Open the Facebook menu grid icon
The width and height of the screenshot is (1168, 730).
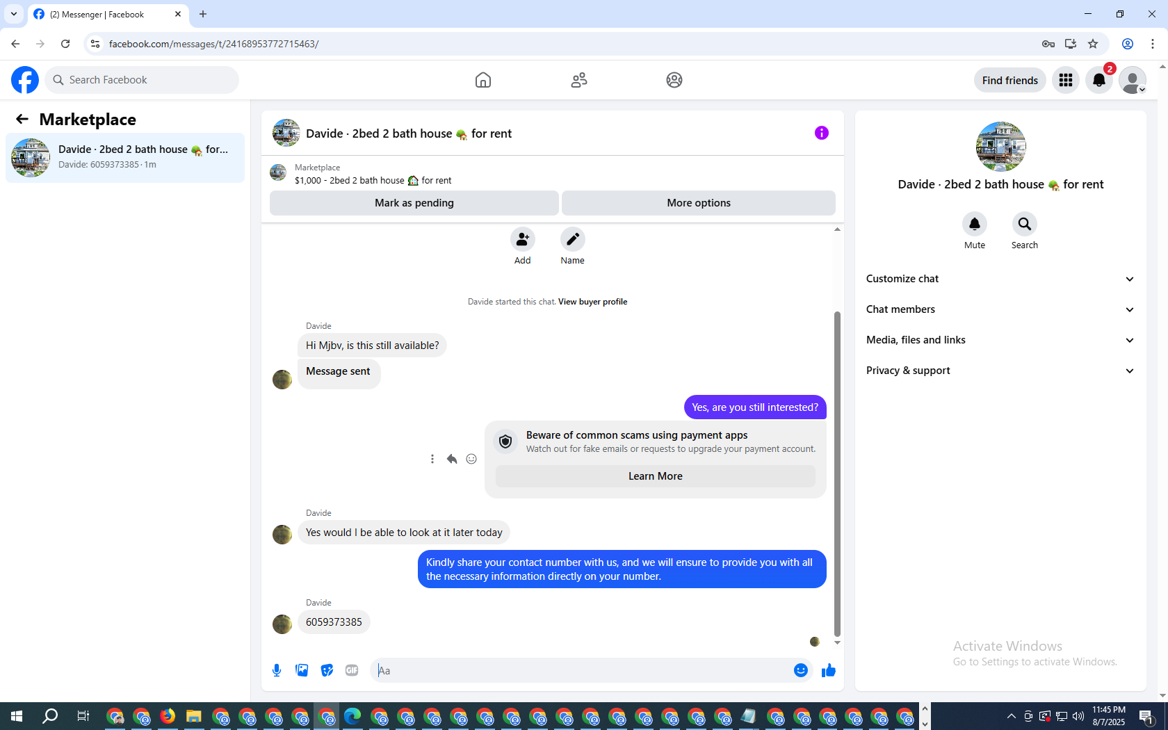pyautogui.click(x=1066, y=80)
